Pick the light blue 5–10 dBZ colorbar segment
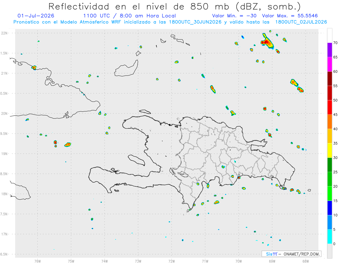 330,222
